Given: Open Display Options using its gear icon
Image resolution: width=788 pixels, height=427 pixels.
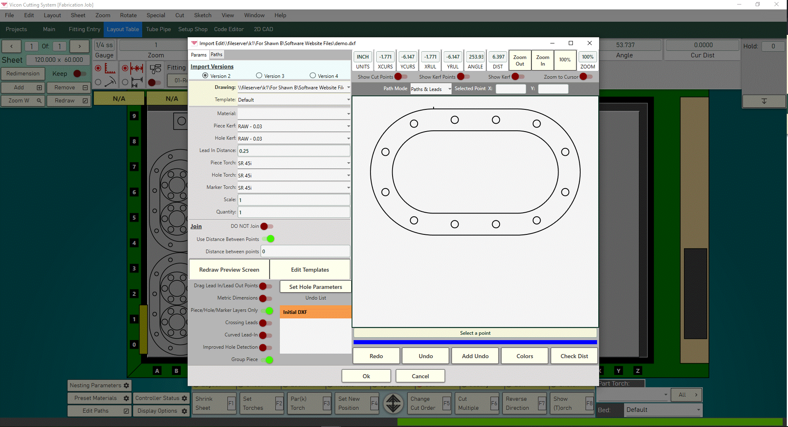Looking at the screenshot, I should click(x=184, y=411).
